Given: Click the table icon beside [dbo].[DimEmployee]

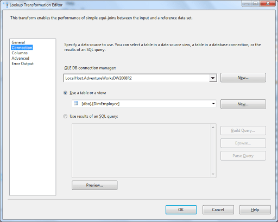Looking at the screenshot, I should [x=76, y=104].
